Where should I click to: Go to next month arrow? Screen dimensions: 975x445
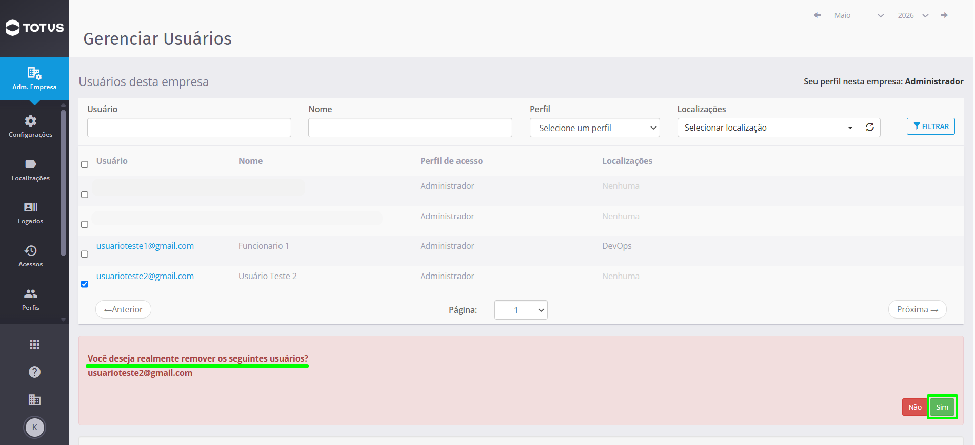[944, 15]
